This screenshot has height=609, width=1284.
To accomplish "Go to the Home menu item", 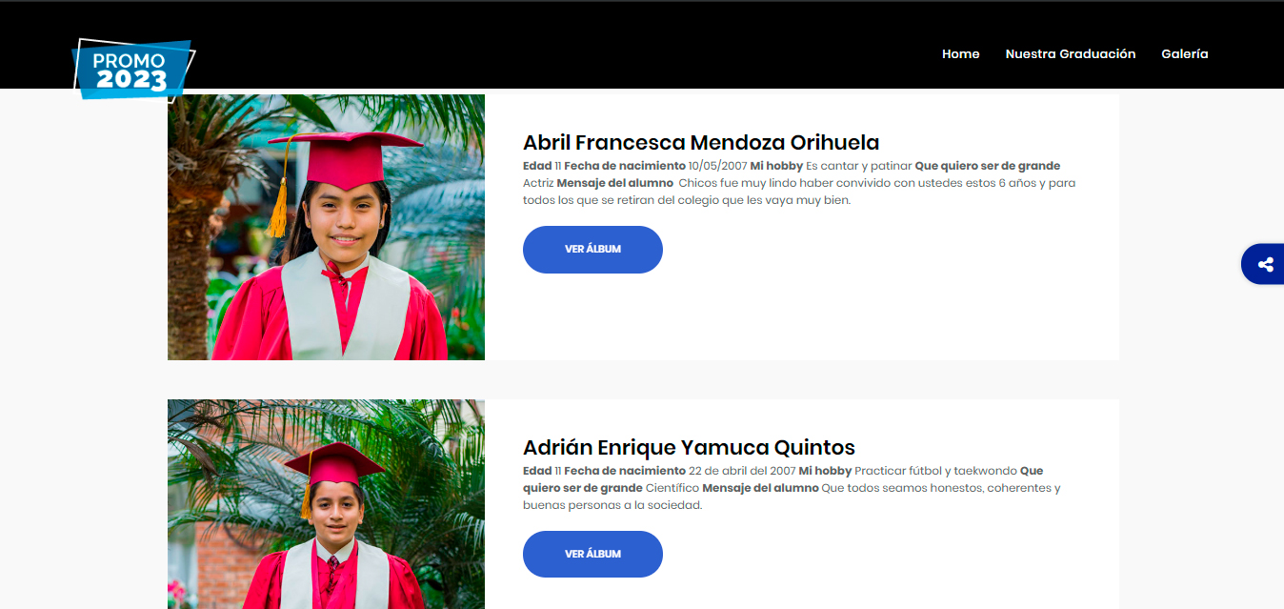I will 960,54.
